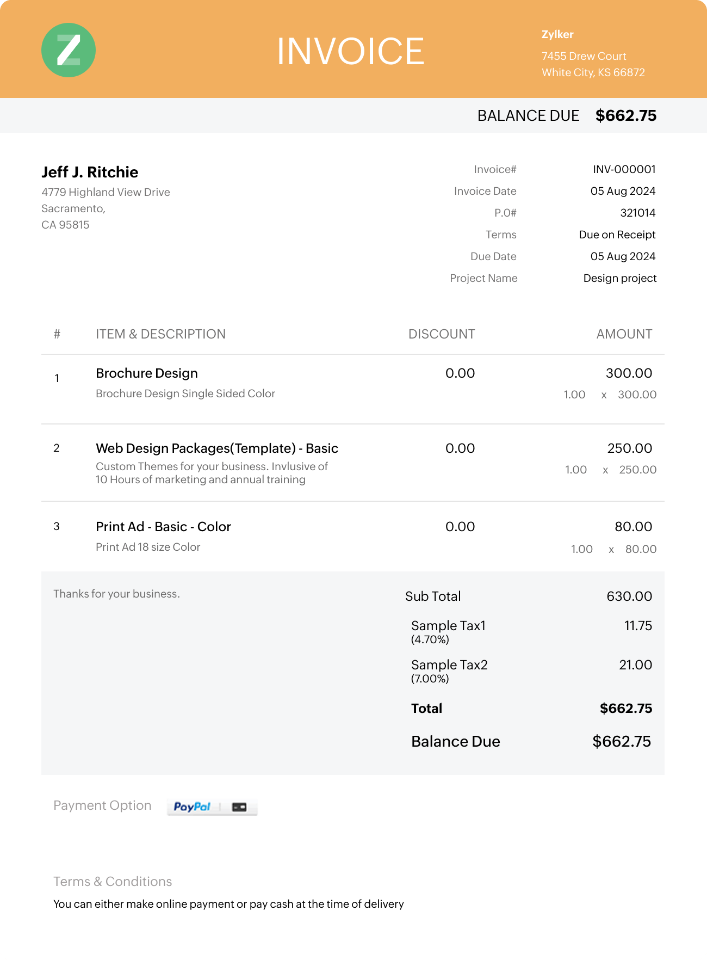Select the invoice number INV-000001
The image size is (707, 960).
(x=624, y=169)
